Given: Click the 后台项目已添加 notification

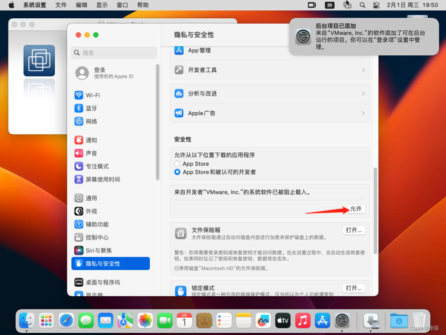Looking at the screenshot, I should [364, 37].
